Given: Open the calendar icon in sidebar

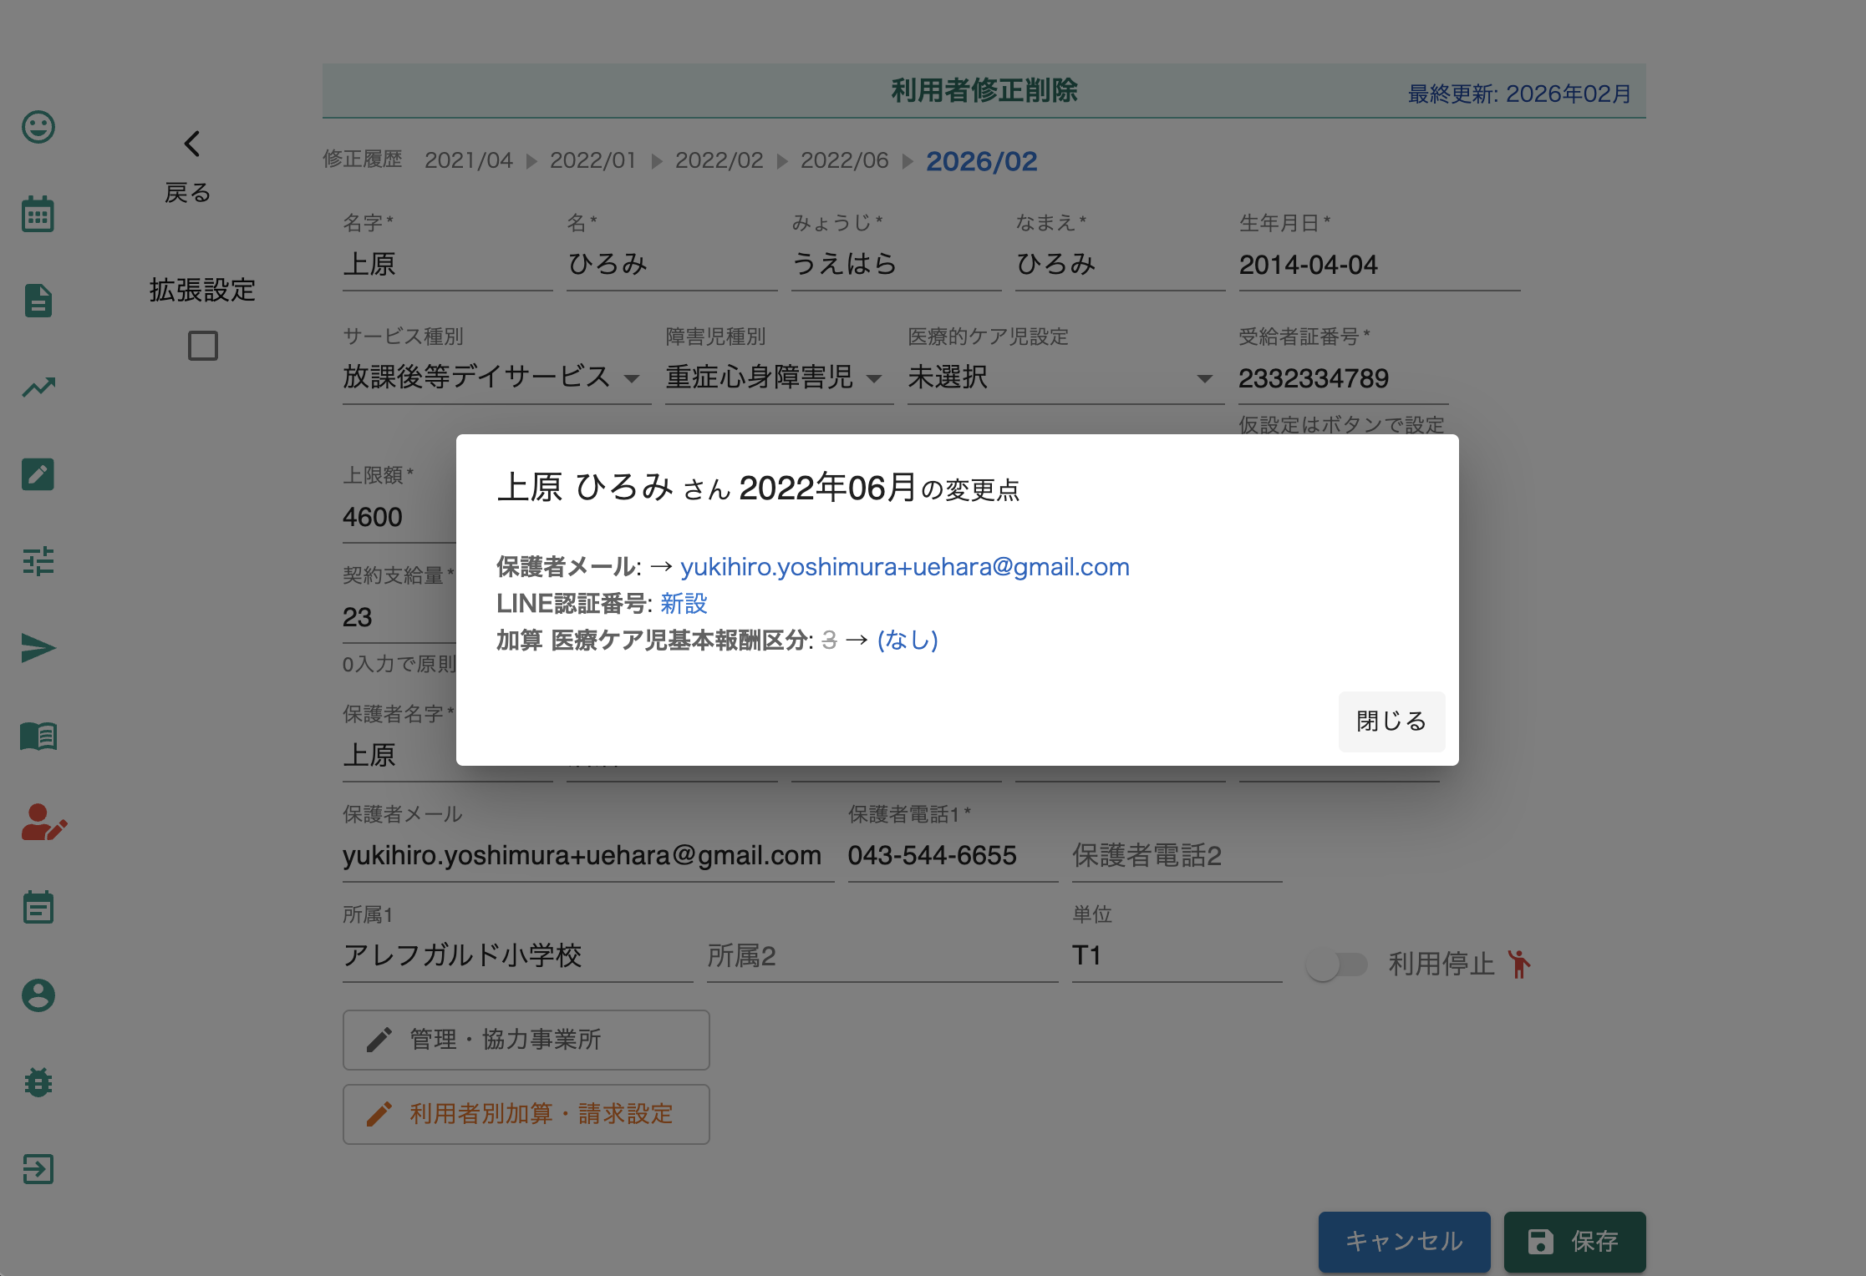Looking at the screenshot, I should (38, 215).
